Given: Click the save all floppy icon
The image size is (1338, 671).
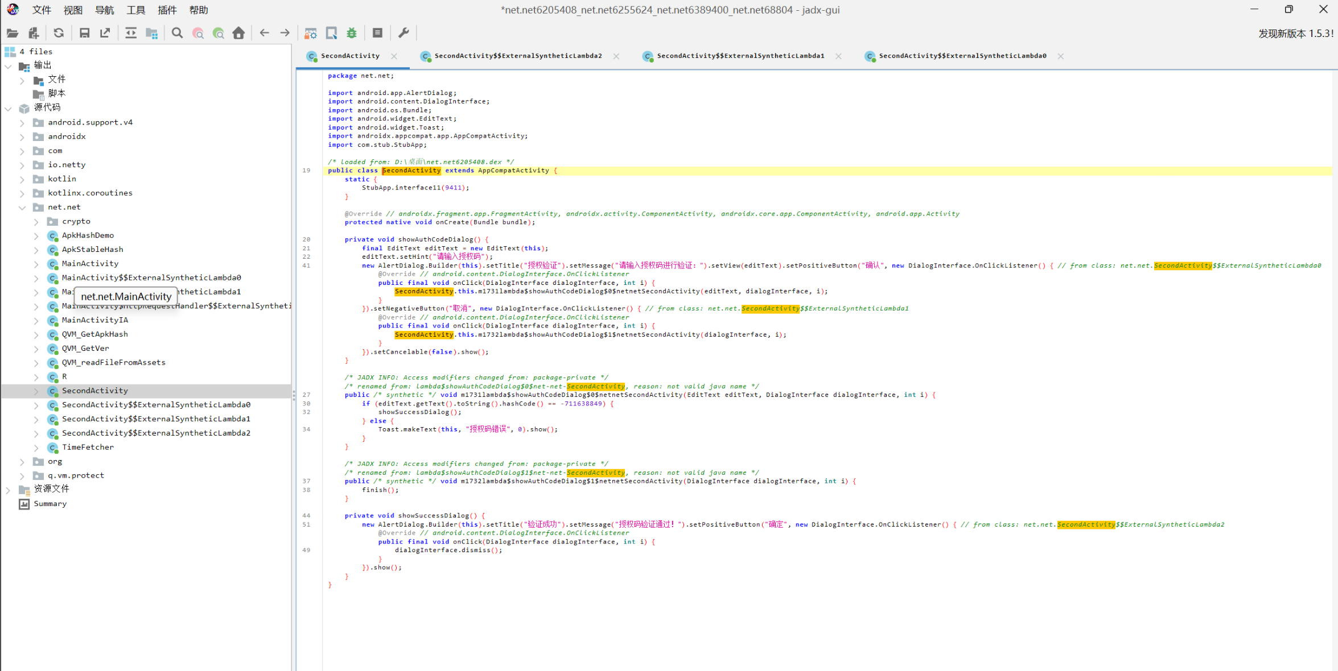Looking at the screenshot, I should pyautogui.click(x=84, y=33).
